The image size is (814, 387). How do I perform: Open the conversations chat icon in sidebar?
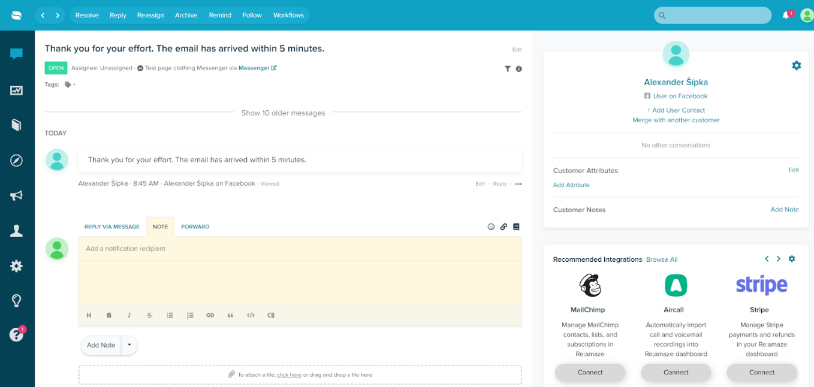point(16,55)
